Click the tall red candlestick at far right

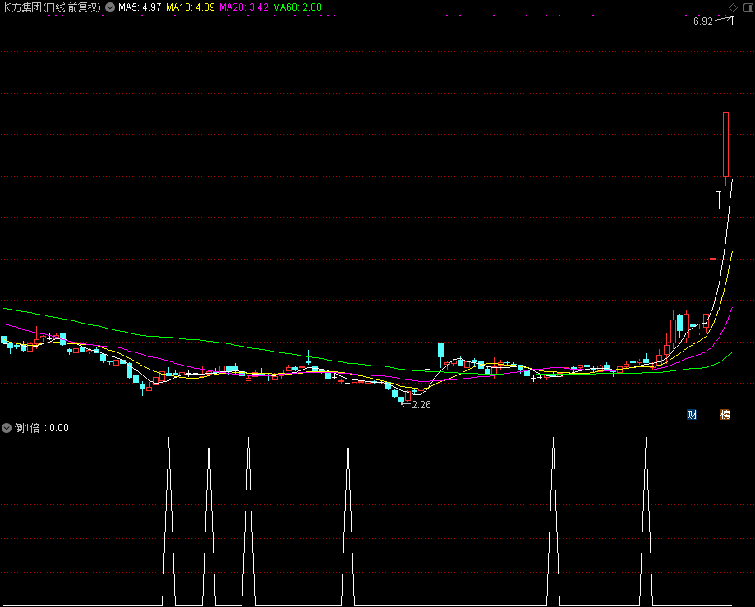click(725, 144)
